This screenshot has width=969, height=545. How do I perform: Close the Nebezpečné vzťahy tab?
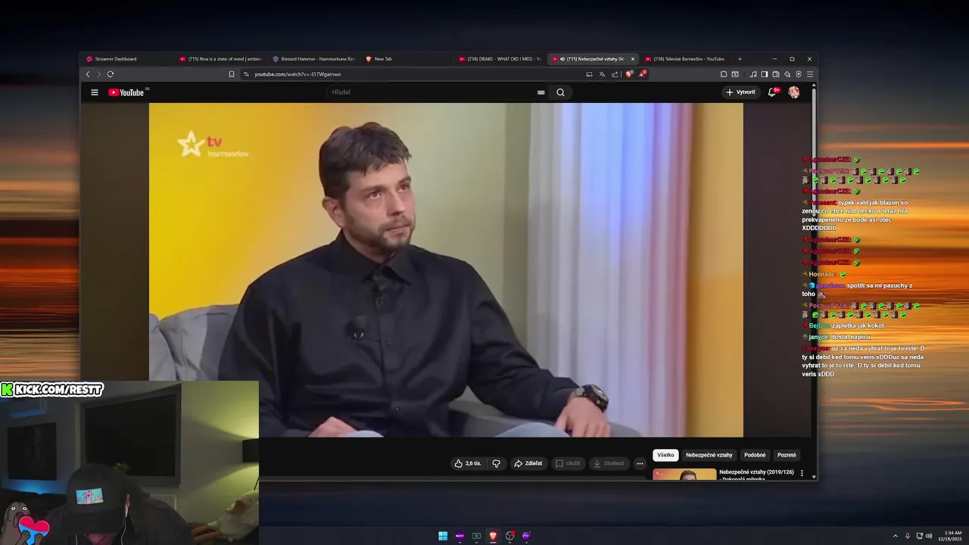pyautogui.click(x=633, y=59)
